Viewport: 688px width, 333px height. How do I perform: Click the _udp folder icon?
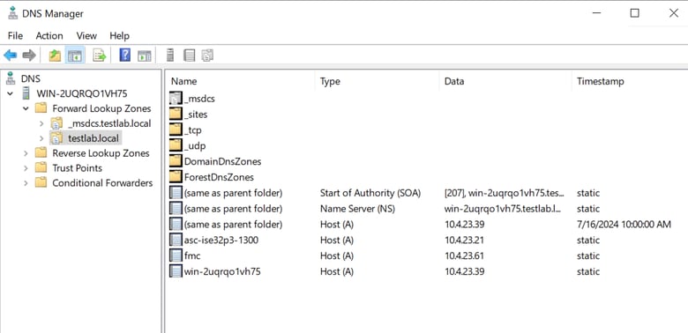coord(176,145)
